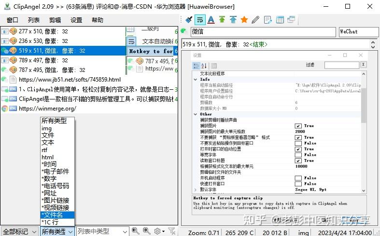Toggle the word wrap toolbar button
Screen dimensions: 380x236
click(x=200, y=20)
